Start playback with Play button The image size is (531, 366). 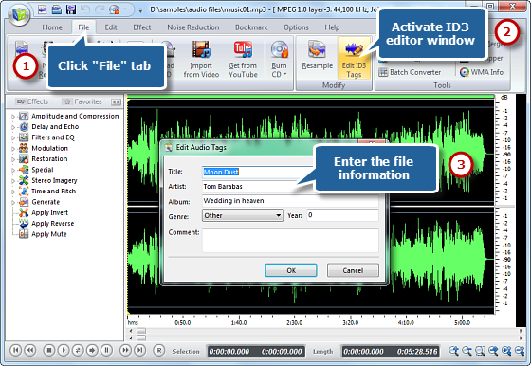coord(64,350)
